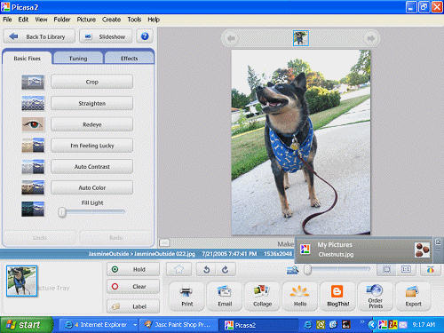Click Back To Library button
This screenshot has height=333, width=444.
39,36
